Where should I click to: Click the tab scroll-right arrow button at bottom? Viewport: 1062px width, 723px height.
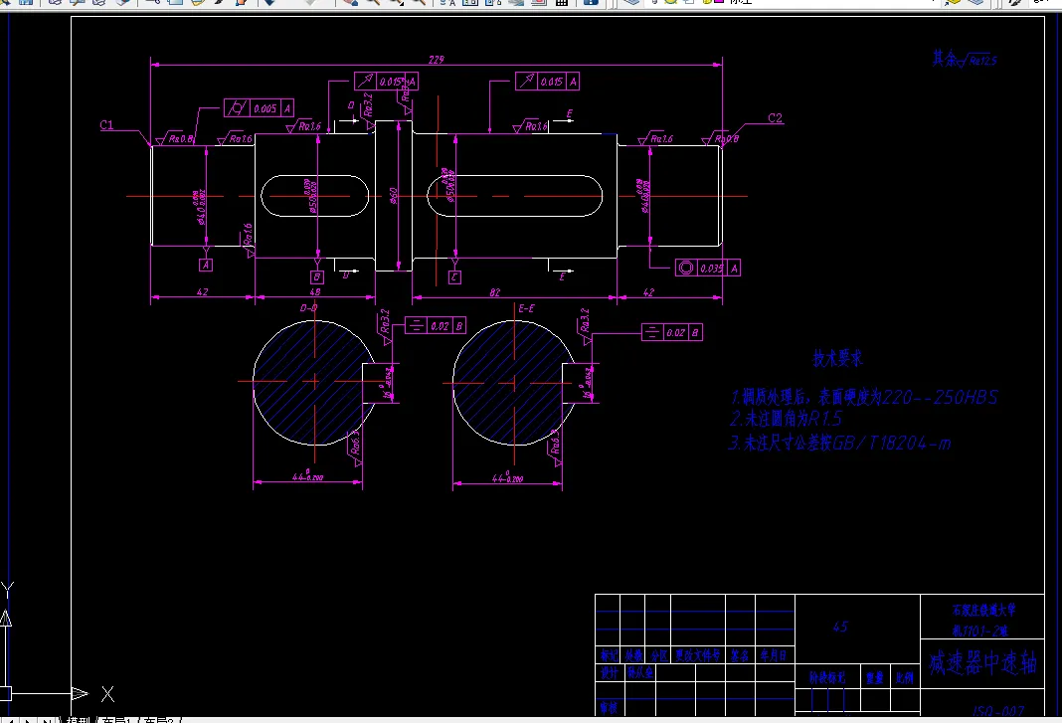pyautogui.click(x=28, y=720)
